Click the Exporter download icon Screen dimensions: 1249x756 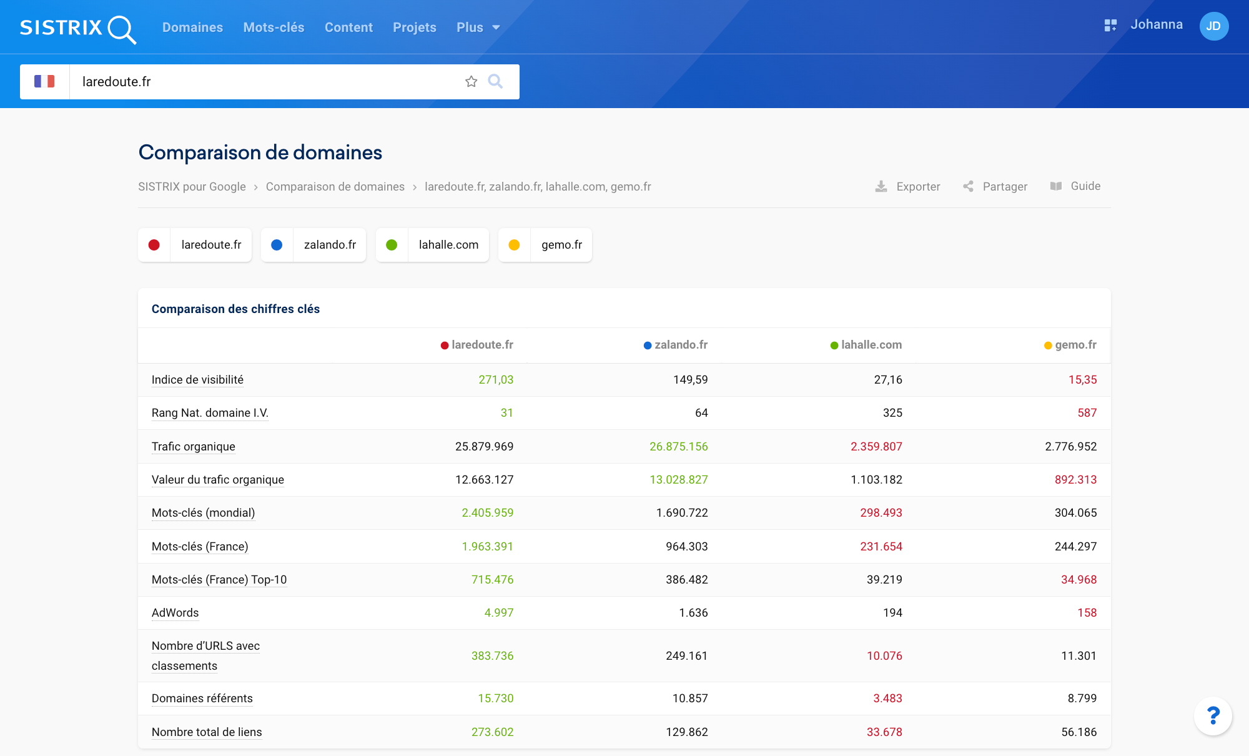click(x=881, y=187)
